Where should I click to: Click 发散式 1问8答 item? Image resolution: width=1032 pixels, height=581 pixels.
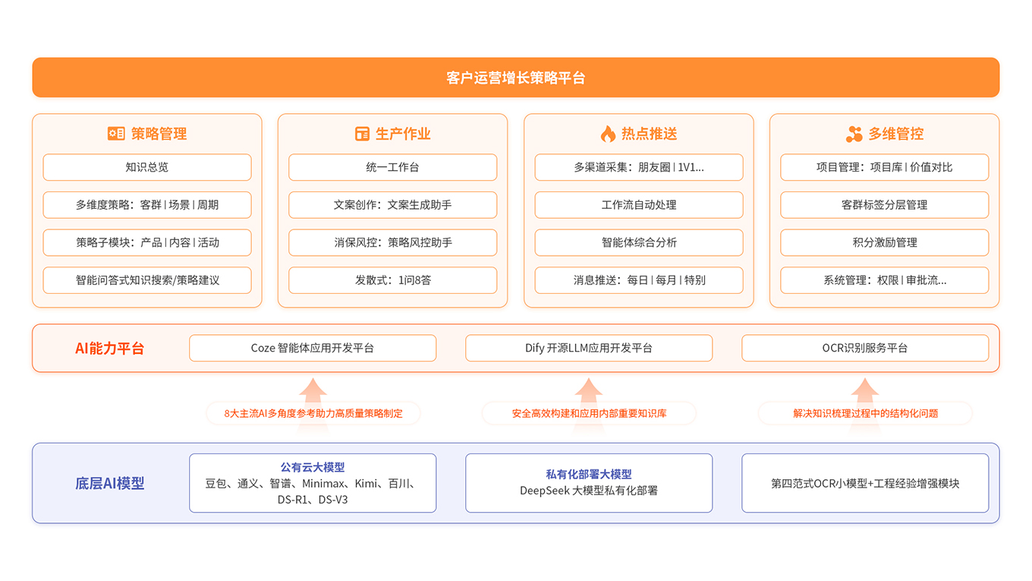[392, 280]
